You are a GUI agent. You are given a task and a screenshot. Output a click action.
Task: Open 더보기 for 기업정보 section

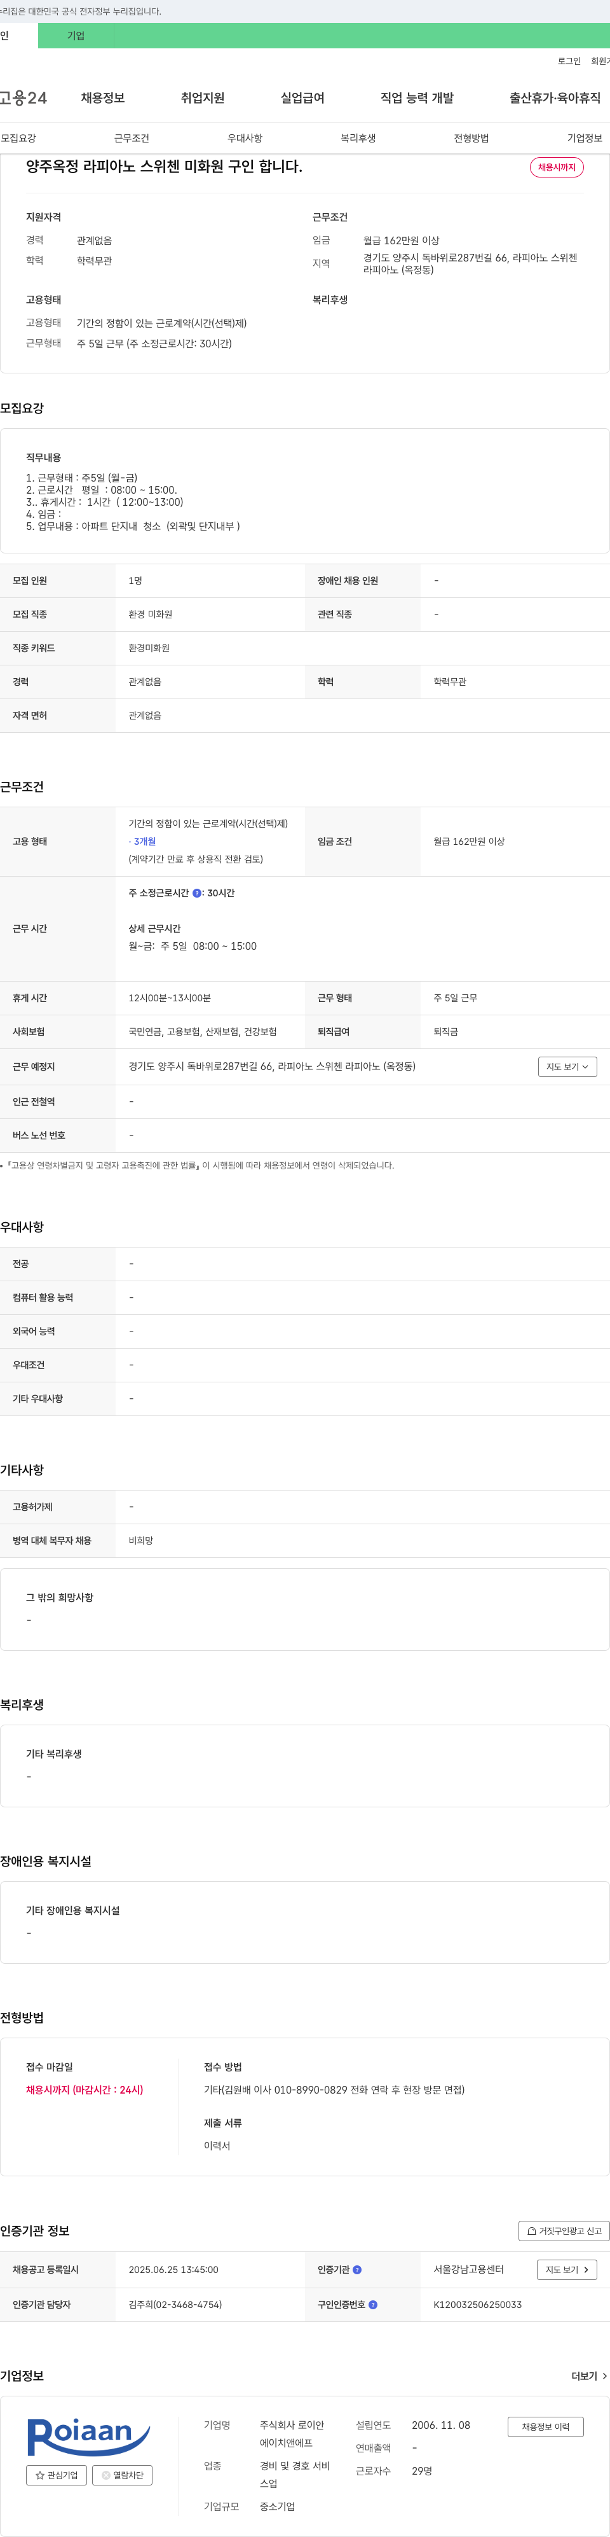click(x=589, y=2377)
